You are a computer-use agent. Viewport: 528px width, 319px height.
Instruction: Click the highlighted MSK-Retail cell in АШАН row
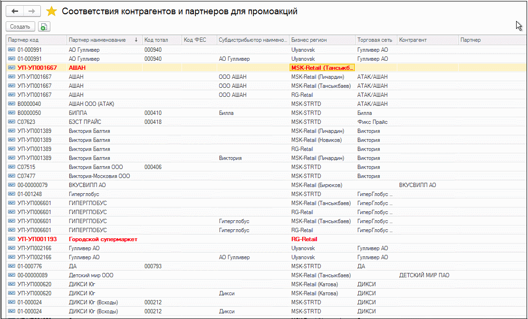(x=322, y=68)
